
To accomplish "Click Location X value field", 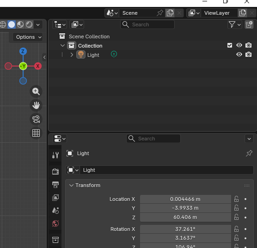I will (185, 199).
